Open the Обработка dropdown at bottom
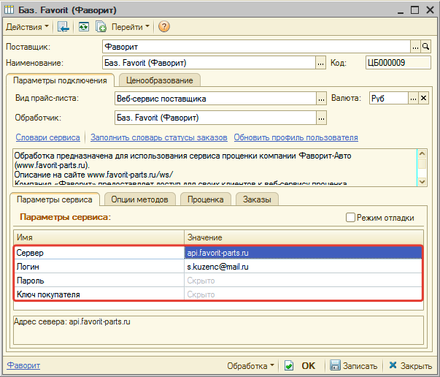440x377 pixels. 250,366
